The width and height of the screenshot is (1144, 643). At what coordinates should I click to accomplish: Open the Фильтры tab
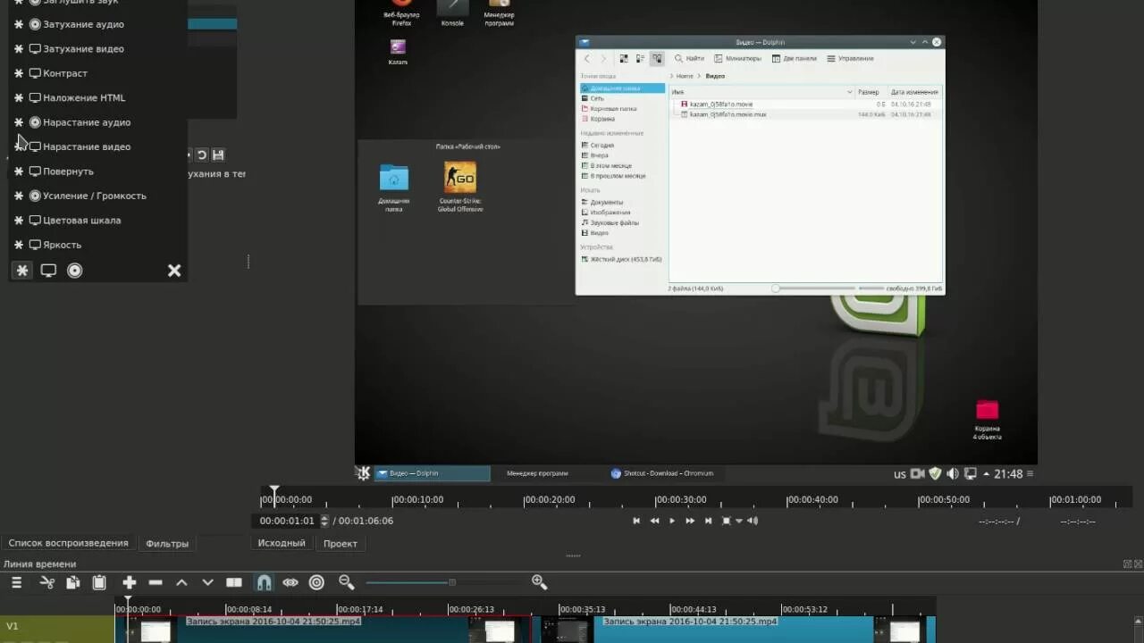(x=167, y=543)
